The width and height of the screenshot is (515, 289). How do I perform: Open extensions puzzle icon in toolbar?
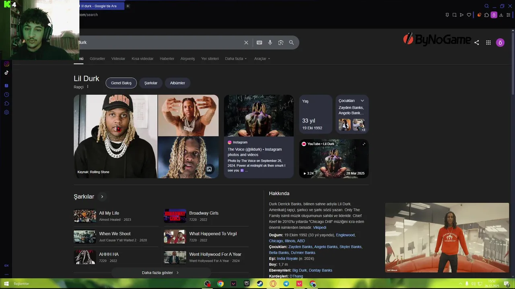(486, 15)
